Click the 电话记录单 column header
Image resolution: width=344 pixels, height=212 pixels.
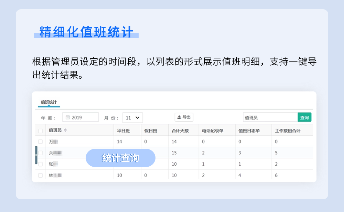[213, 131]
